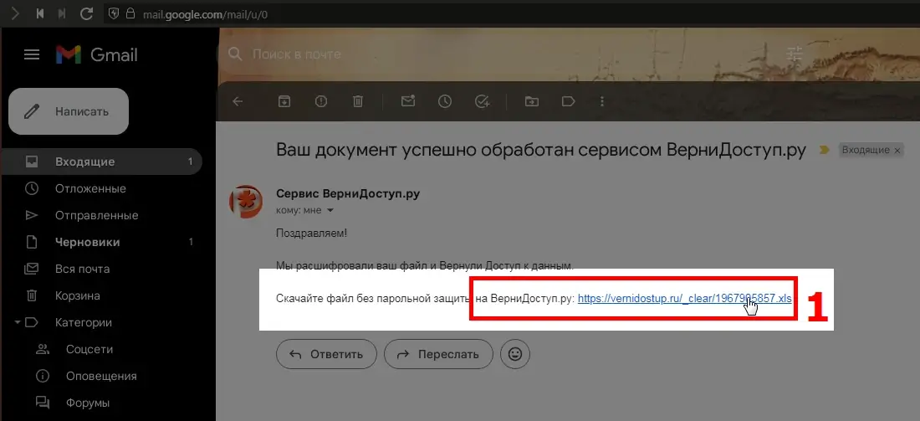Click sender name Сервис ВерниДоступ.ру
The height and width of the screenshot is (421, 920).
click(348, 194)
